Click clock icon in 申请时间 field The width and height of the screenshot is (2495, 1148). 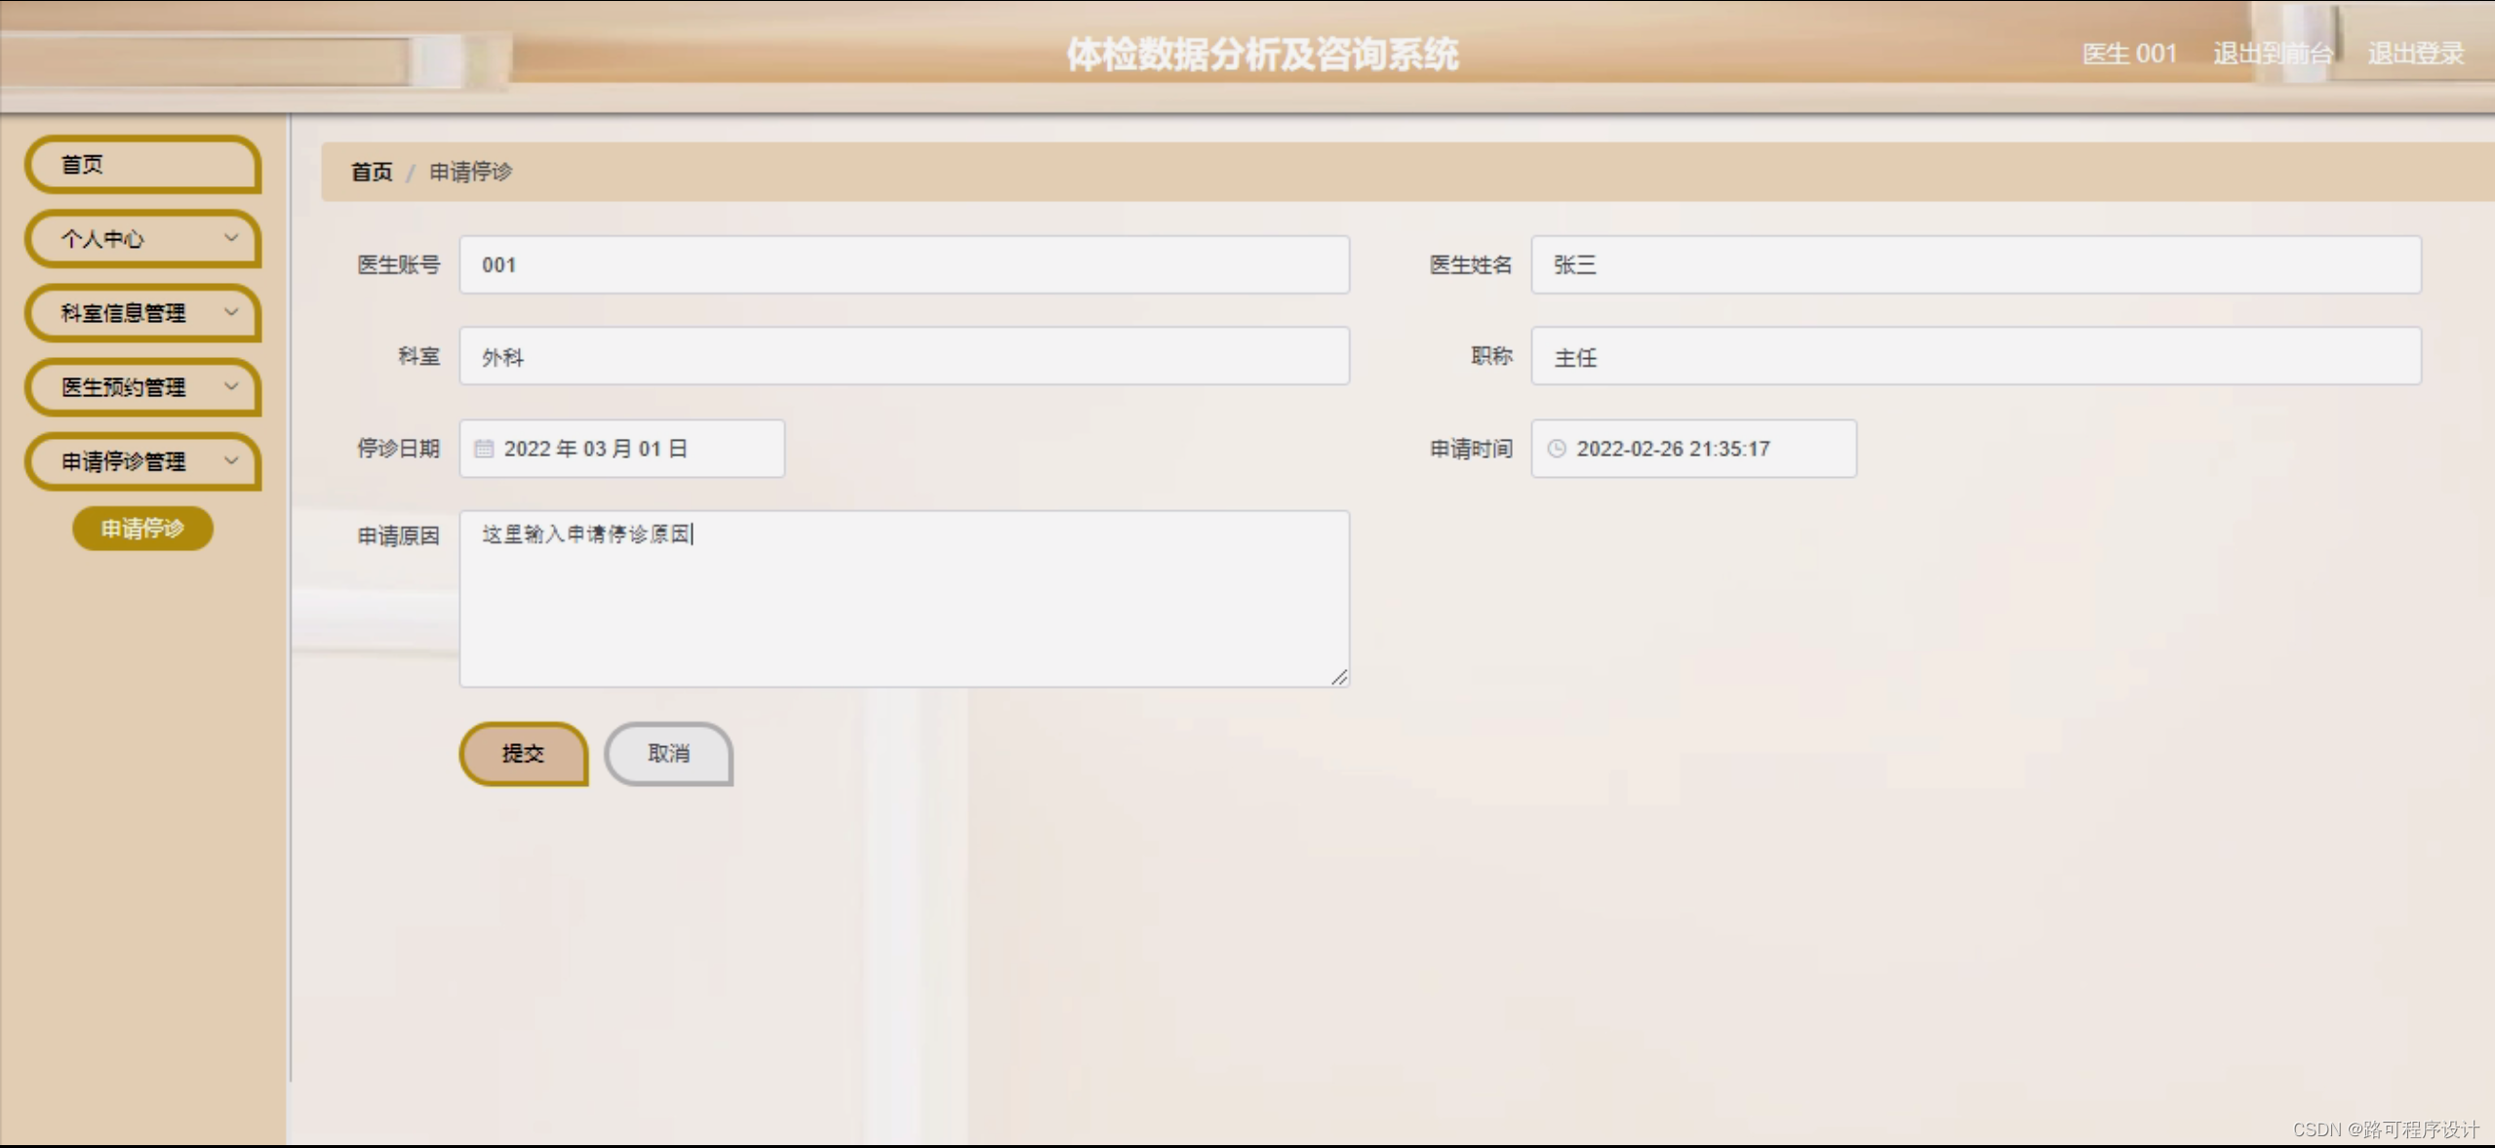1557,449
